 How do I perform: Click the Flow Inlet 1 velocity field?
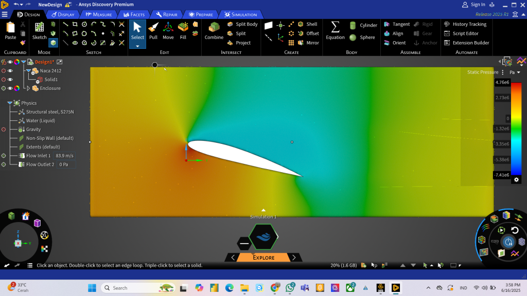point(64,156)
